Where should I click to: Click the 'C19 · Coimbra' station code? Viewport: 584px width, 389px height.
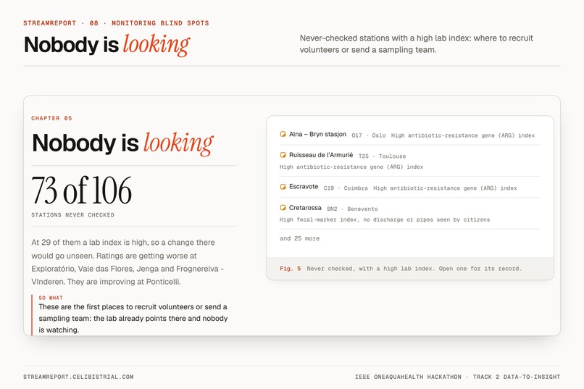(346, 188)
